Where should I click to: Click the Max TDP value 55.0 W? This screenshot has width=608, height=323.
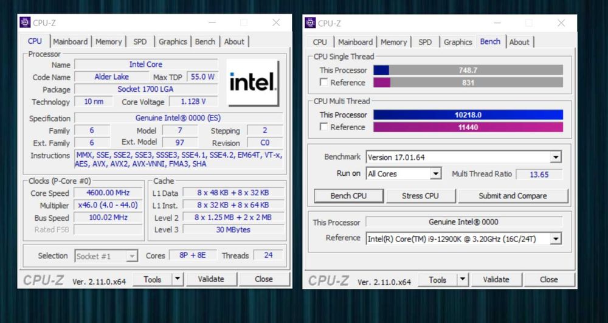pos(202,77)
